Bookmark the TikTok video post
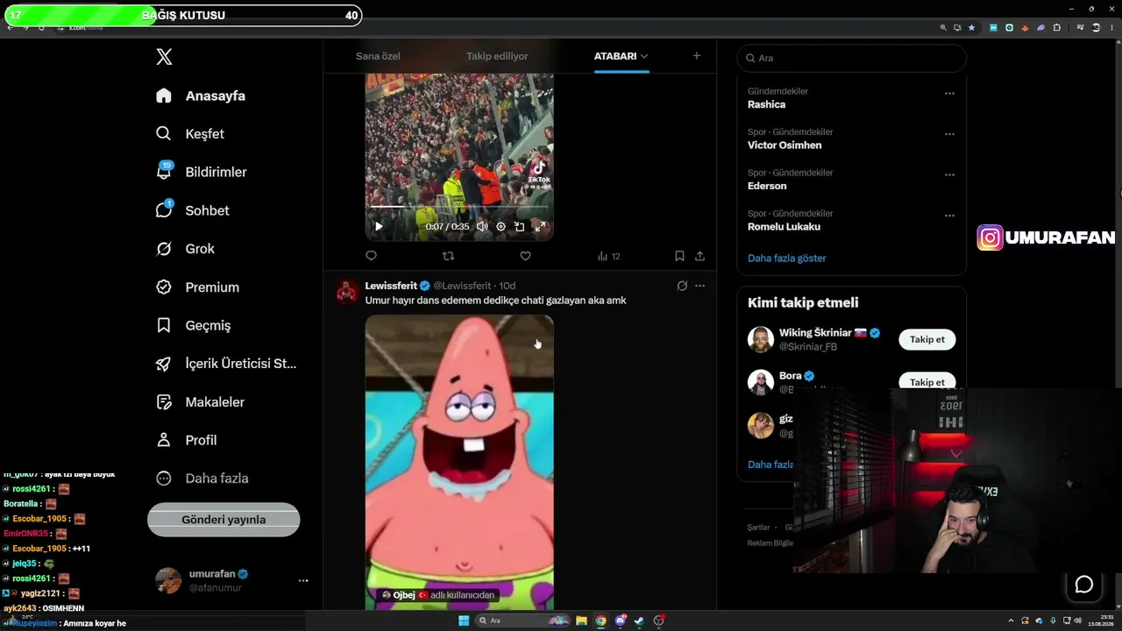The width and height of the screenshot is (1122, 631). (679, 256)
